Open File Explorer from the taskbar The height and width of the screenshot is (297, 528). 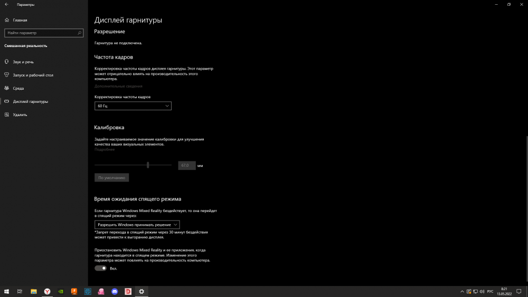[34, 292]
